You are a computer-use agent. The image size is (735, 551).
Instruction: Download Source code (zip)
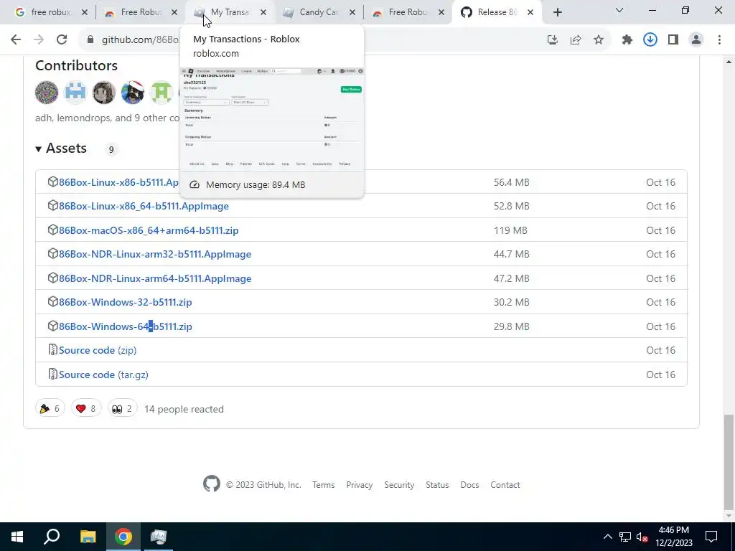pos(98,350)
